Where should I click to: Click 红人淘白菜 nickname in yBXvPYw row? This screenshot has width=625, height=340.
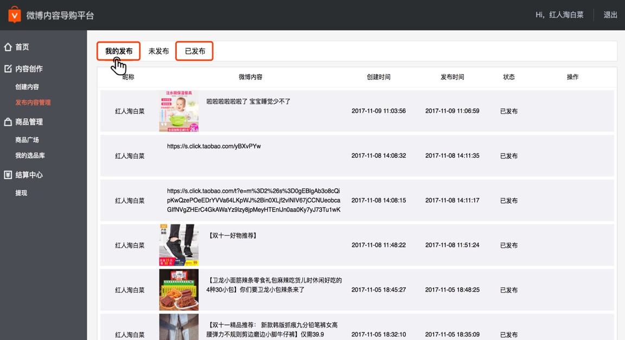[x=130, y=156]
